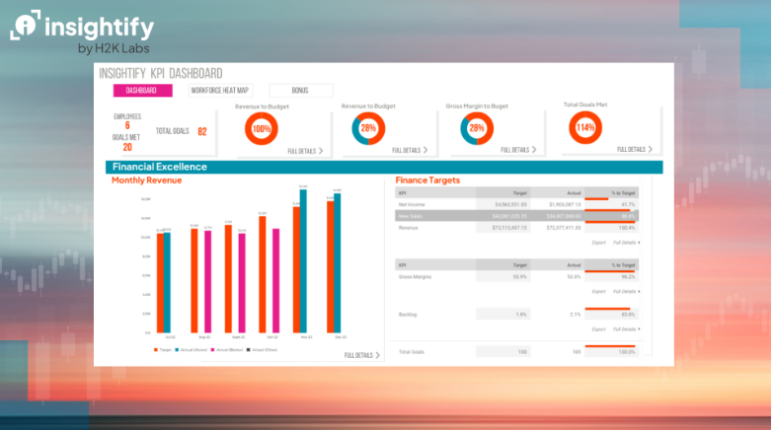Open Full Details under the Monthly Revenue chart
773x430 pixels.
click(x=362, y=355)
